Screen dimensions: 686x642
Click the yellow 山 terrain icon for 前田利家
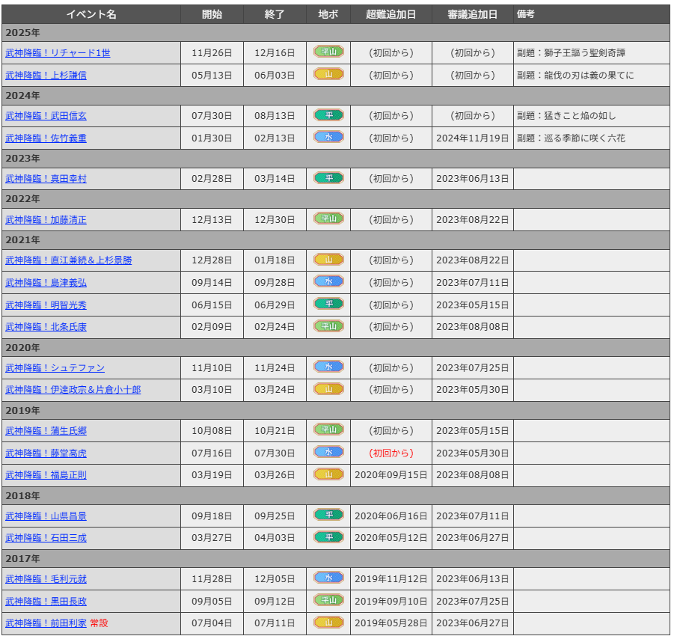[x=328, y=623]
